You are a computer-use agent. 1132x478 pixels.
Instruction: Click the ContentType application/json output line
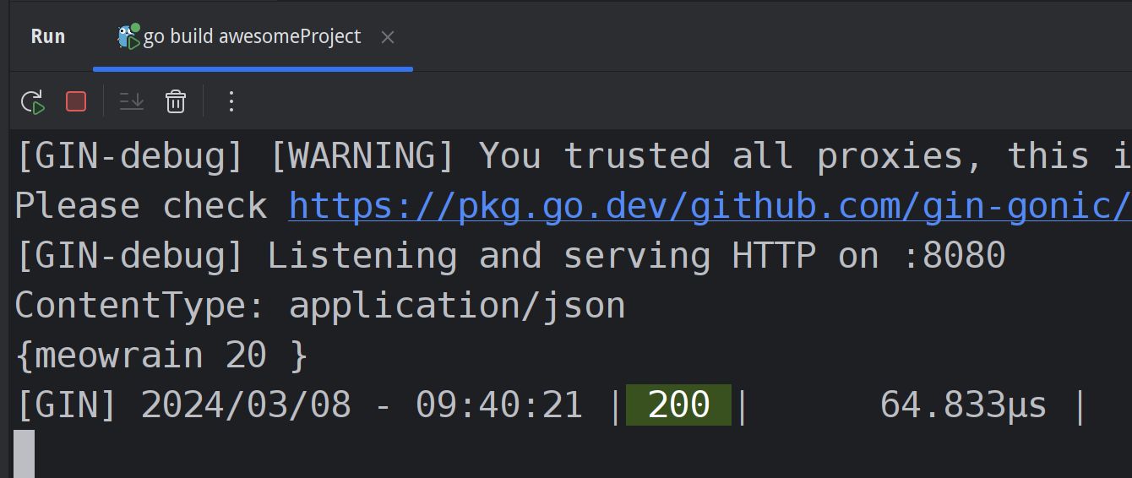319,306
